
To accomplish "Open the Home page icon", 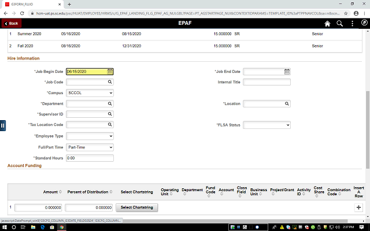I will click(327, 24).
